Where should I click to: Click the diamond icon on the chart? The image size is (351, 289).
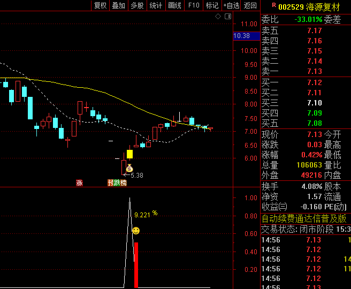coord(218,17)
